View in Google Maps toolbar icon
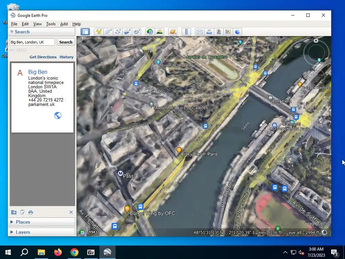Viewport: 345px width, 259px height. 228,32
